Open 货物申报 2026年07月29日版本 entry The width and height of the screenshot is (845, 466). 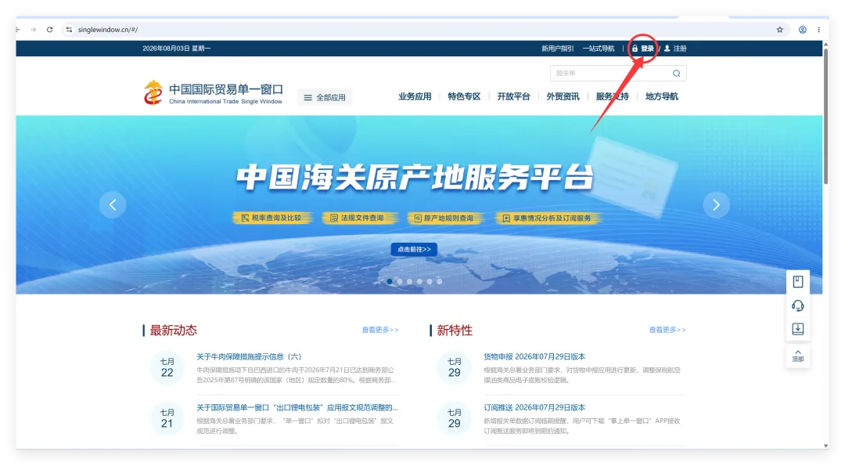(x=534, y=356)
